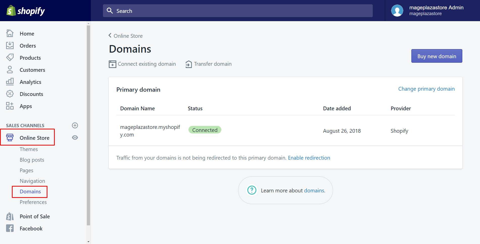
Task: Open Themes under Online Store
Action: [x=29, y=149]
